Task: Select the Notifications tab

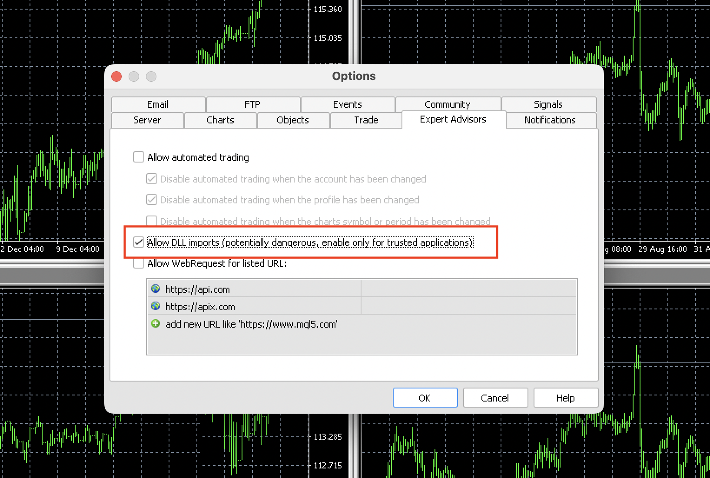Action: click(550, 120)
